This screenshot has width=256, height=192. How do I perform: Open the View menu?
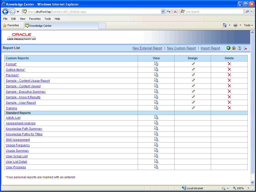[22, 19]
